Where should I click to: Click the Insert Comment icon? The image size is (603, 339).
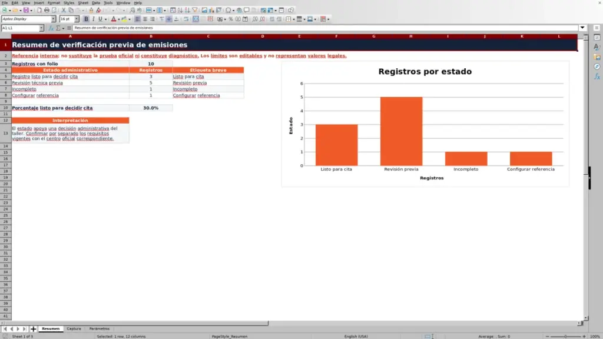[247, 11]
